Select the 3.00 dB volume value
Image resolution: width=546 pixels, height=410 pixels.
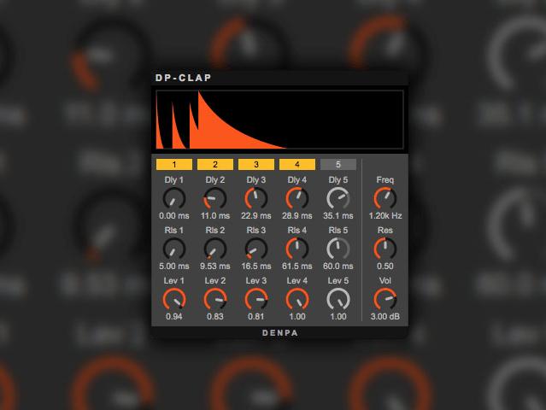click(x=385, y=317)
